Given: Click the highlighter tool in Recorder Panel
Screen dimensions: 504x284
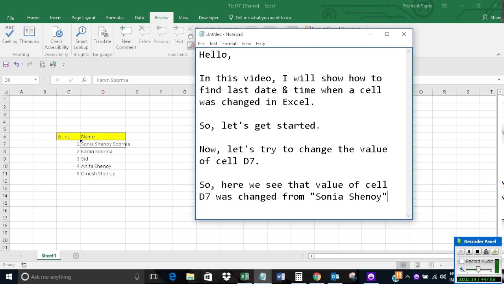Looking at the screenshot, I should (495, 252).
